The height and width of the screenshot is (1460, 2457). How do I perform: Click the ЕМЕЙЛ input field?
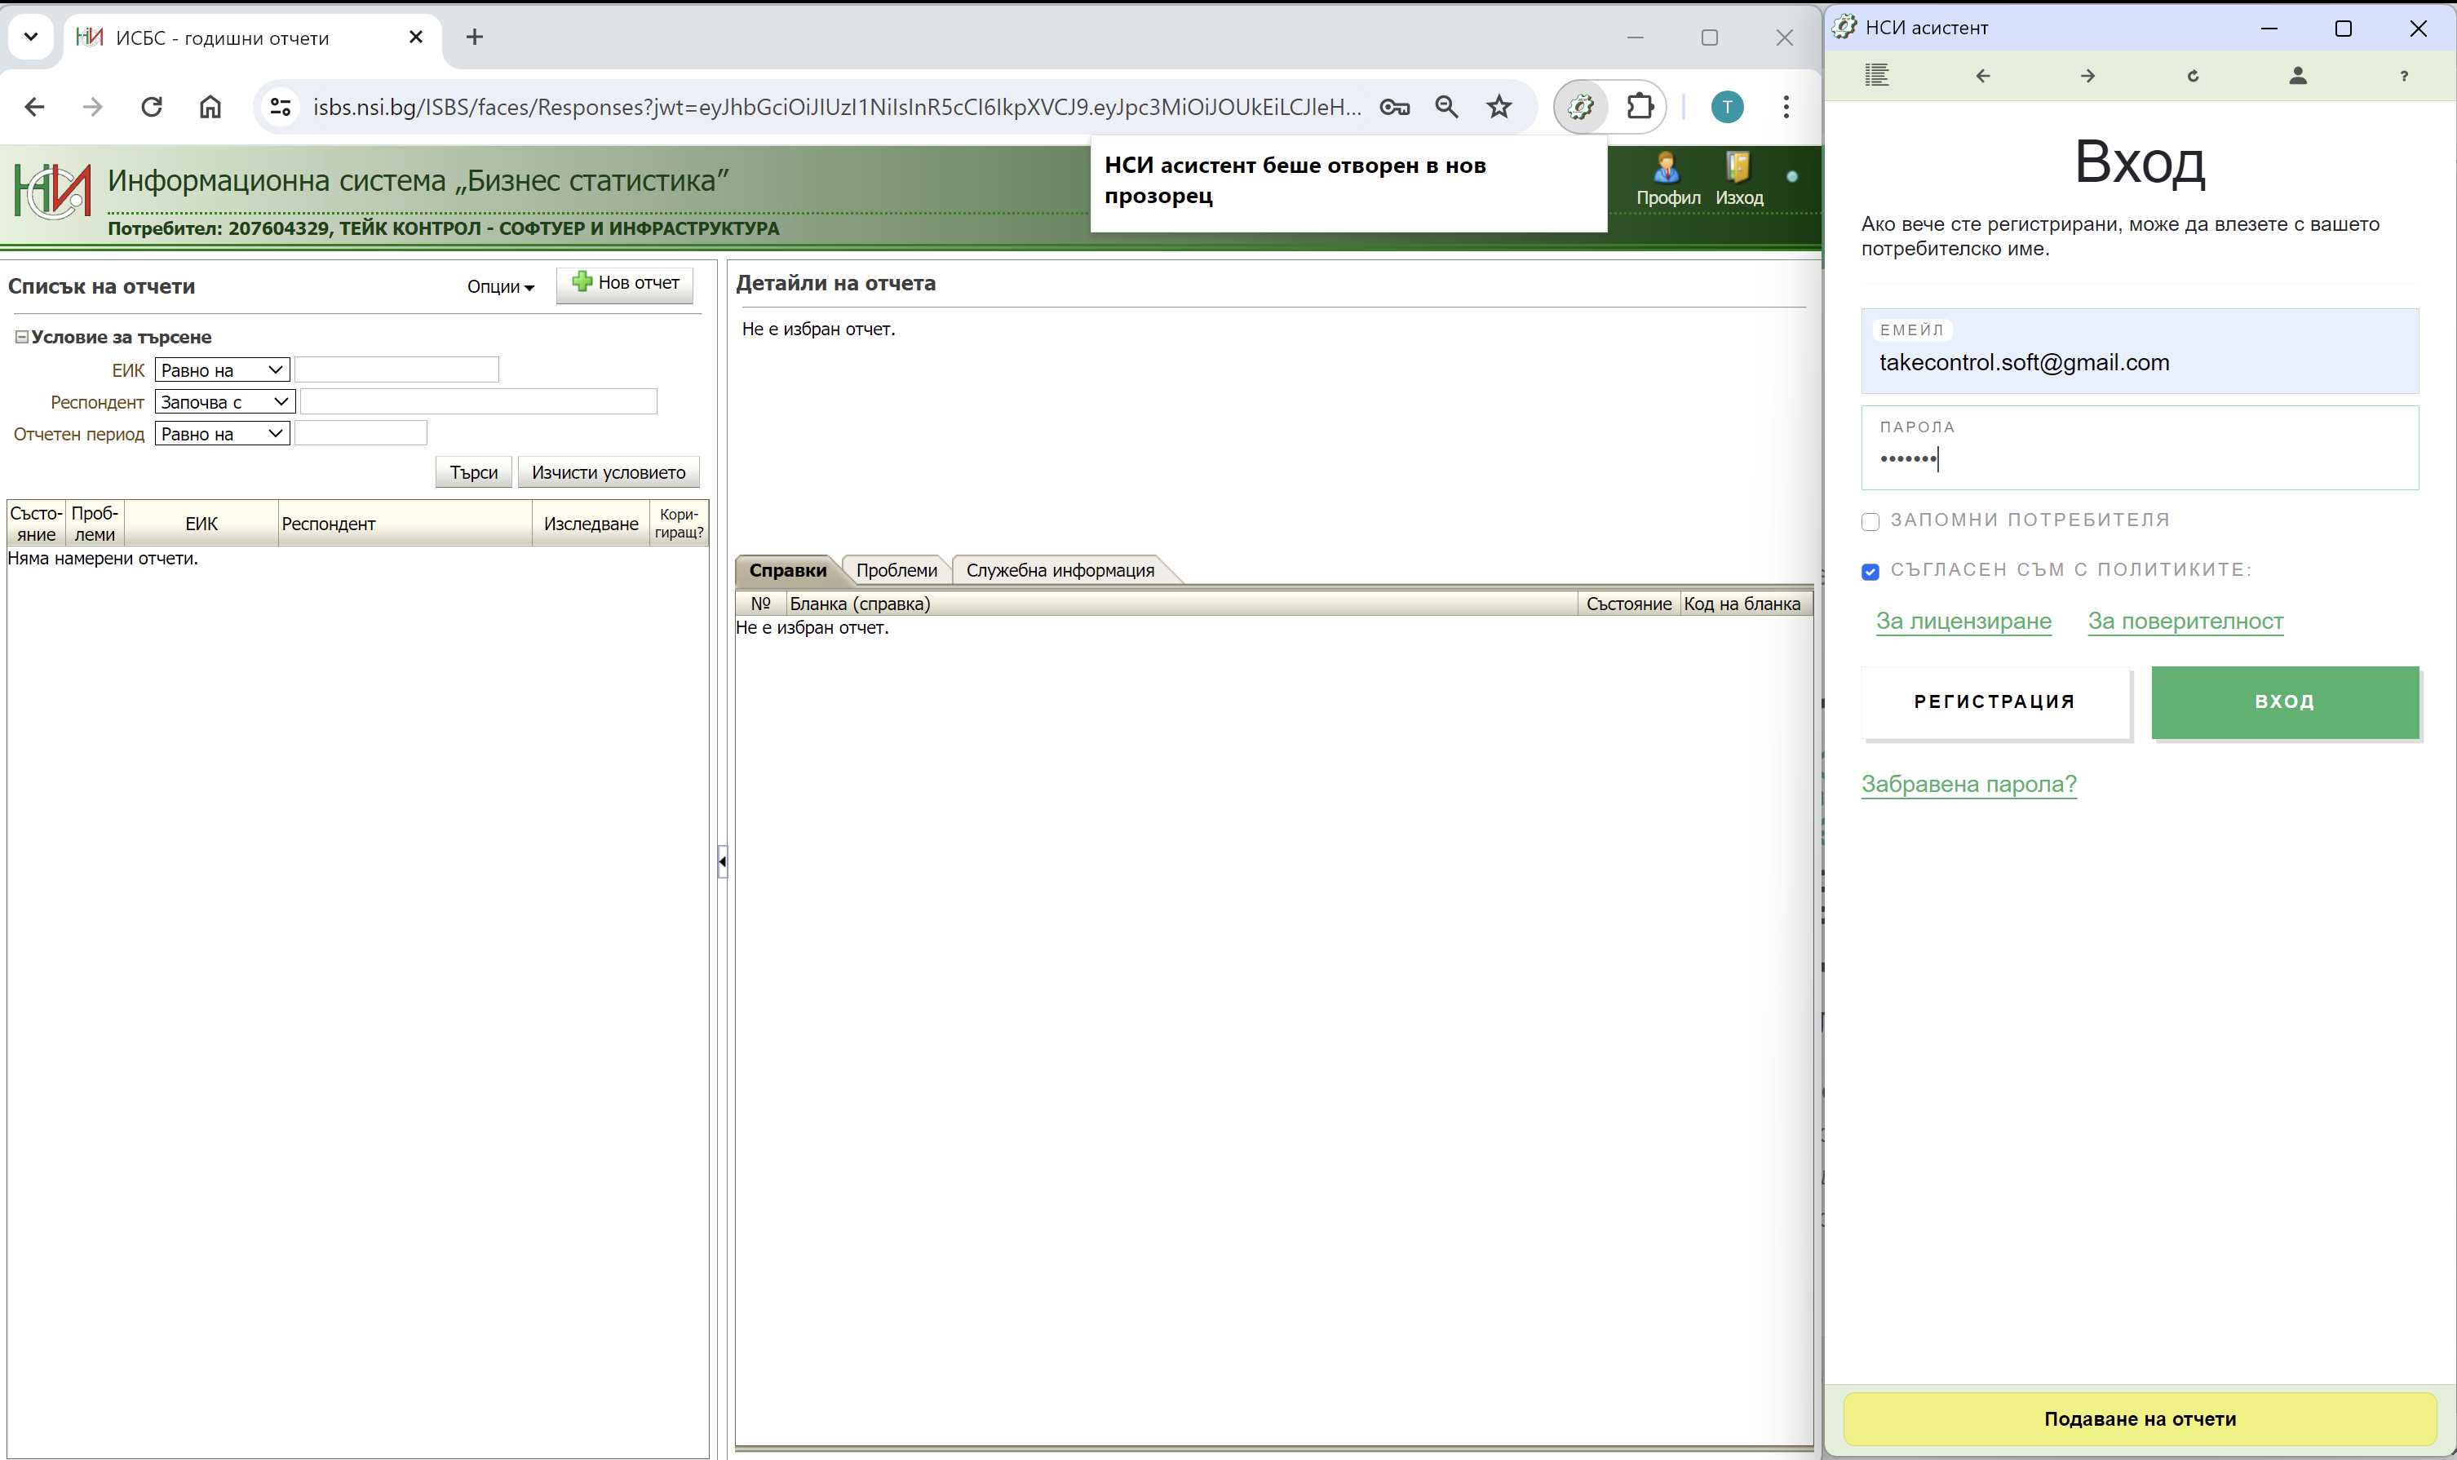(x=2139, y=352)
